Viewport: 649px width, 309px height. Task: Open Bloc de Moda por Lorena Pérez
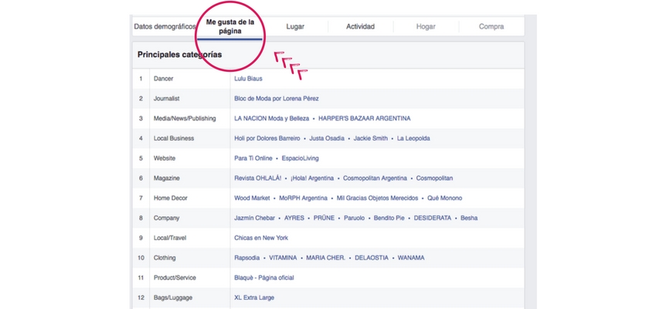click(277, 98)
